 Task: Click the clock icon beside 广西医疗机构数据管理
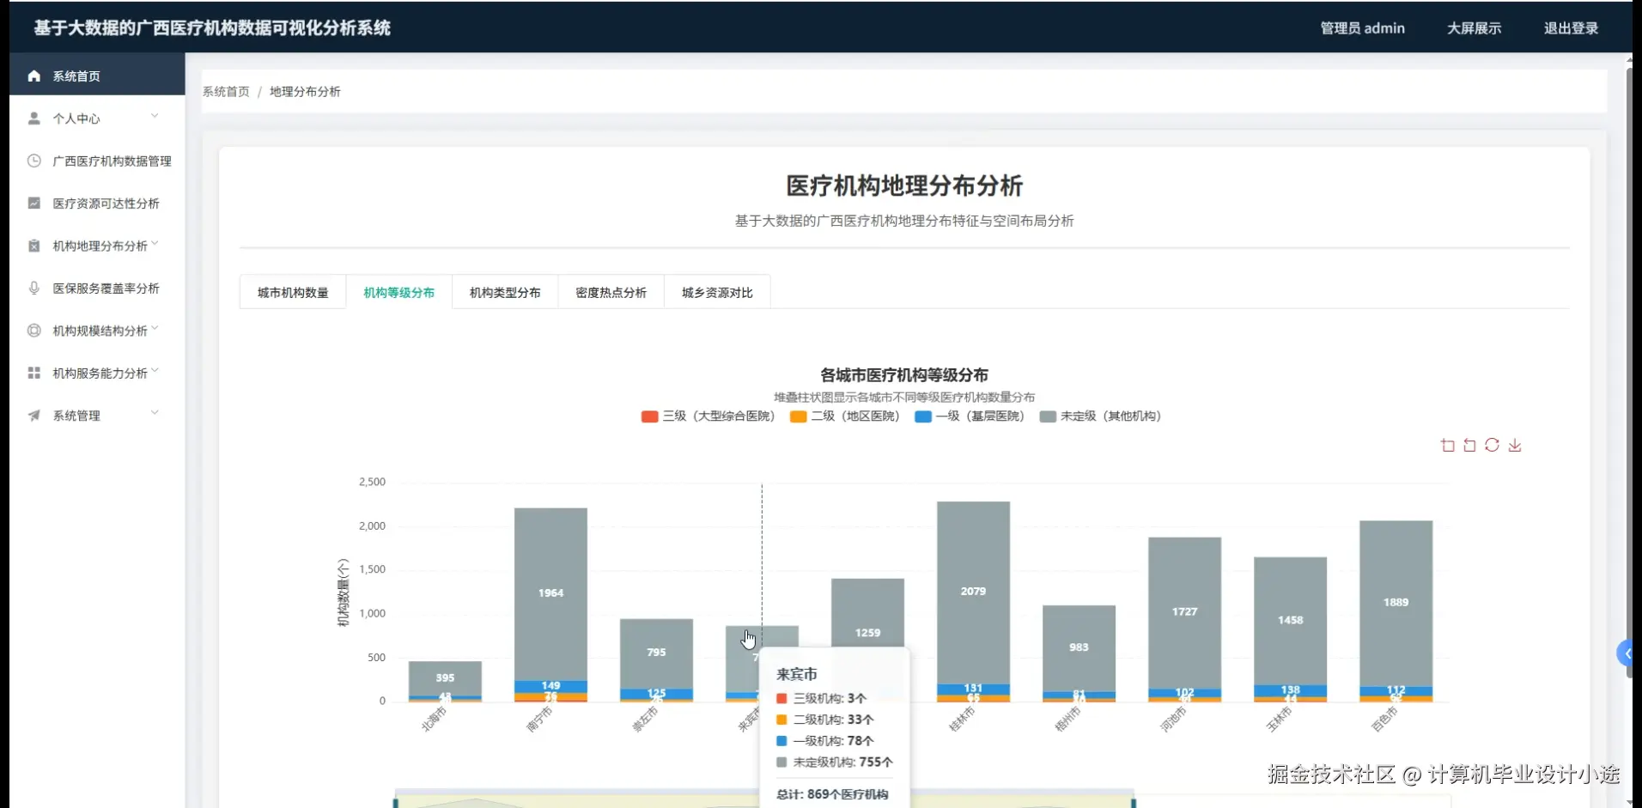(x=34, y=161)
